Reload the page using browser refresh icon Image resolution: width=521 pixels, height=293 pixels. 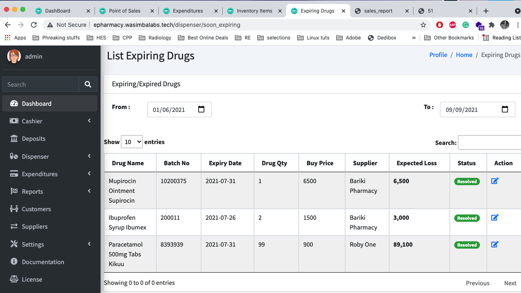coord(34,25)
